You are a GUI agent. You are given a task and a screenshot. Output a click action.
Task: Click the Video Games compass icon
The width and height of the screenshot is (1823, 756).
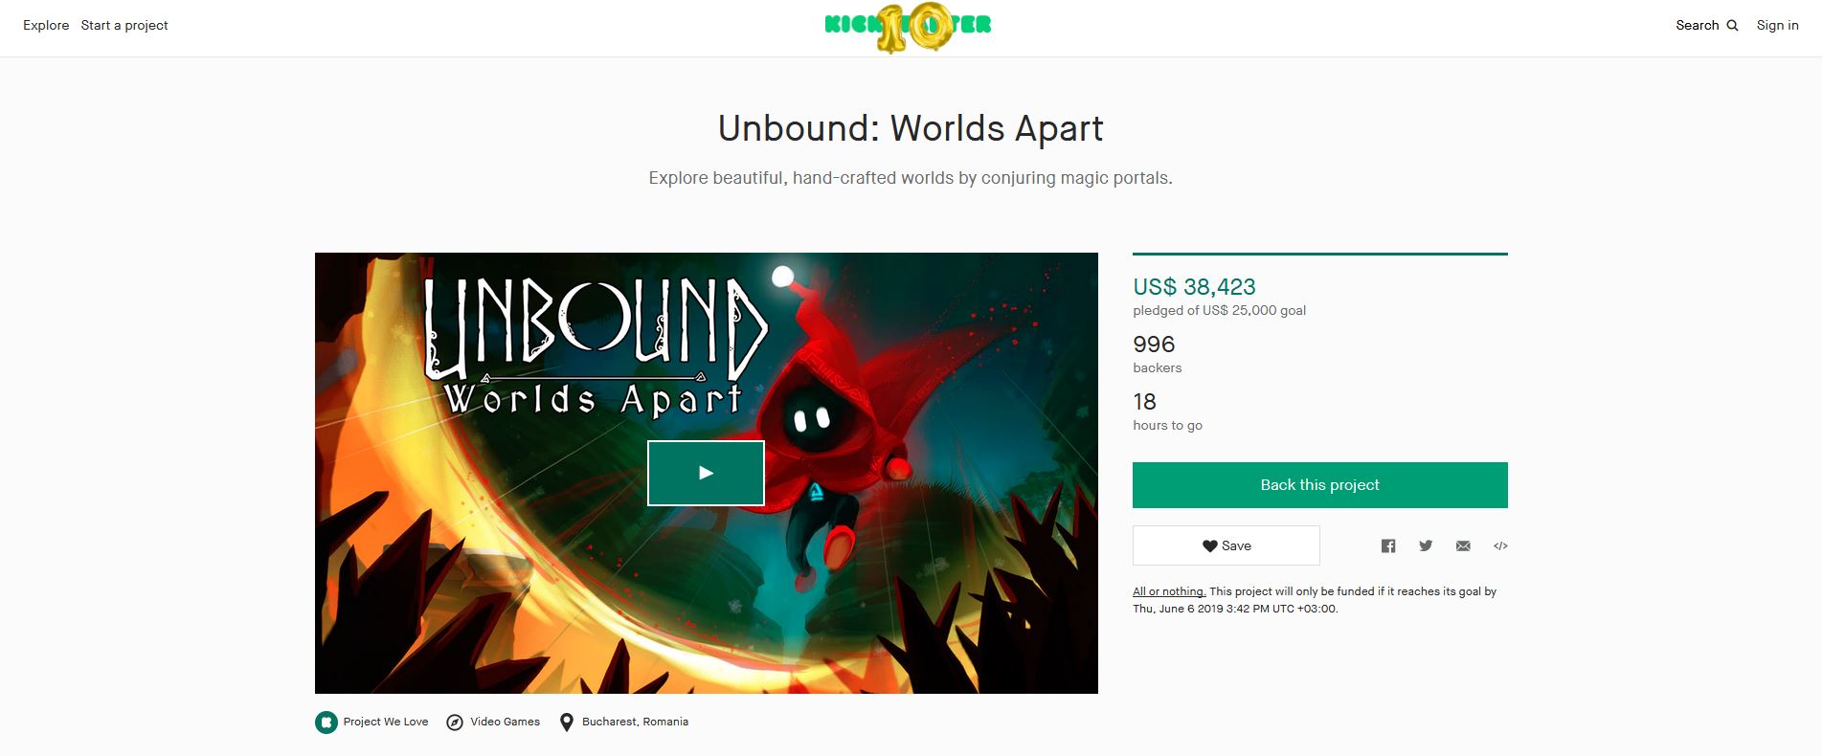click(x=455, y=723)
